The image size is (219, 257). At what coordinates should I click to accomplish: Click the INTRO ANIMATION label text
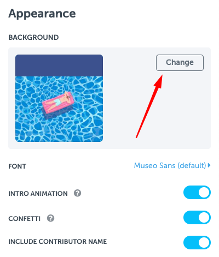[38, 193]
